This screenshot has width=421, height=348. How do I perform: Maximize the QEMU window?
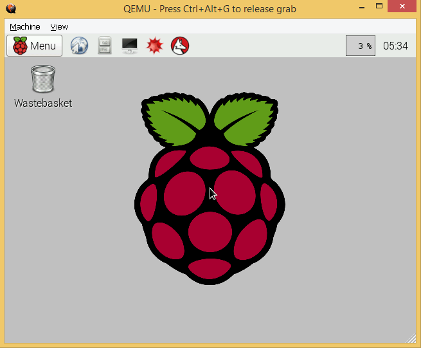pyautogui.click(x=379, y=6)
